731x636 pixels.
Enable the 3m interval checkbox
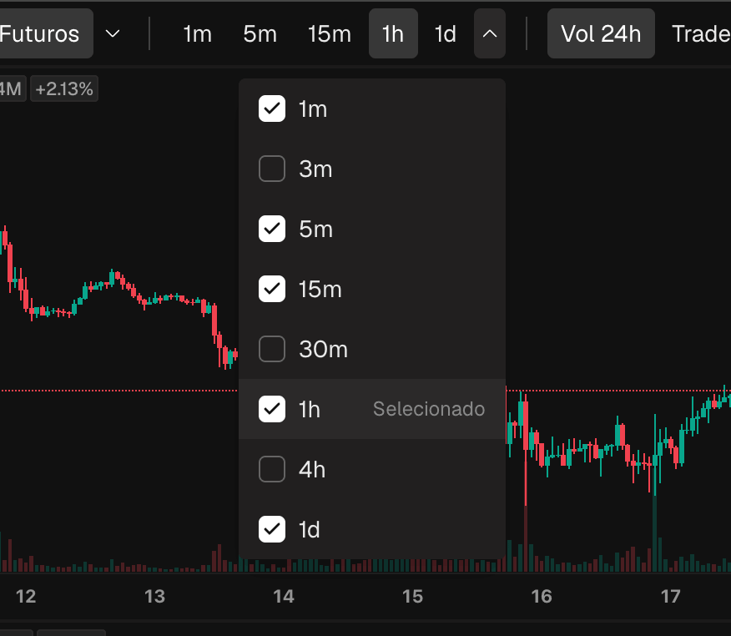[x=272, y=169]
